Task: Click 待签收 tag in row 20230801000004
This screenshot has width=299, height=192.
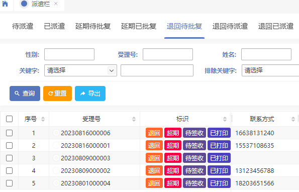Action: (194, 183)
